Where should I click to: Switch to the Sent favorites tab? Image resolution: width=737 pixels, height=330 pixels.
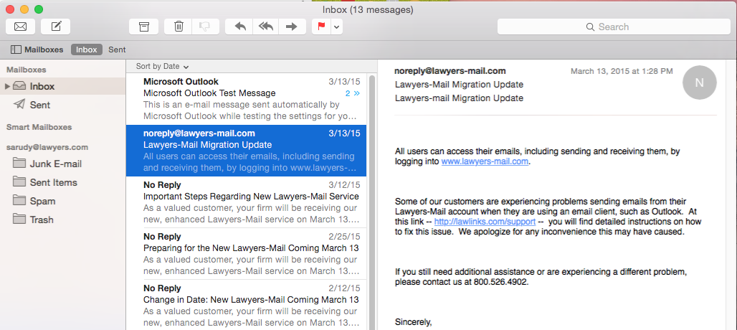click(117, 49)
